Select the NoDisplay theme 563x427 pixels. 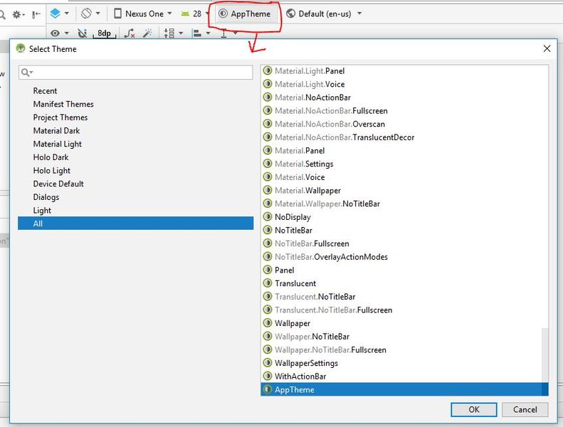[293, 217]
